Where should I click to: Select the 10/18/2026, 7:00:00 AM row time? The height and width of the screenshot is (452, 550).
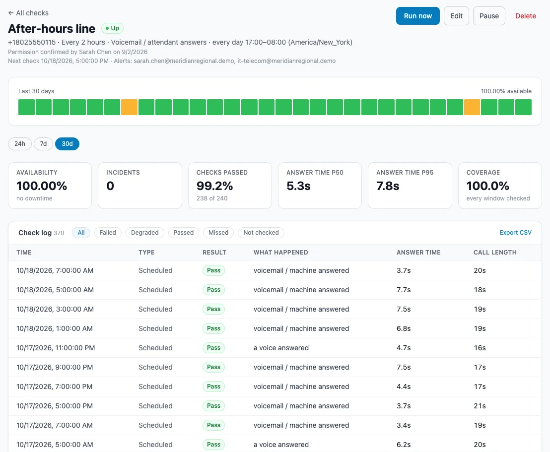tap(55, 270)
